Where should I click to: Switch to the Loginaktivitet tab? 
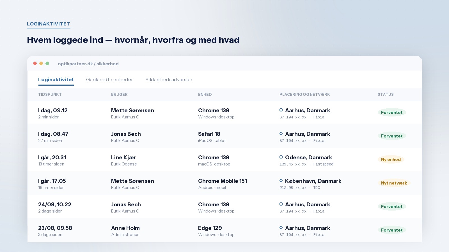(x=56, y=80)
